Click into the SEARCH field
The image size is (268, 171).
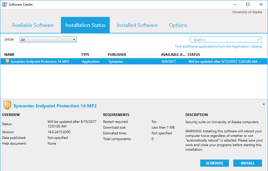point(223,40)
